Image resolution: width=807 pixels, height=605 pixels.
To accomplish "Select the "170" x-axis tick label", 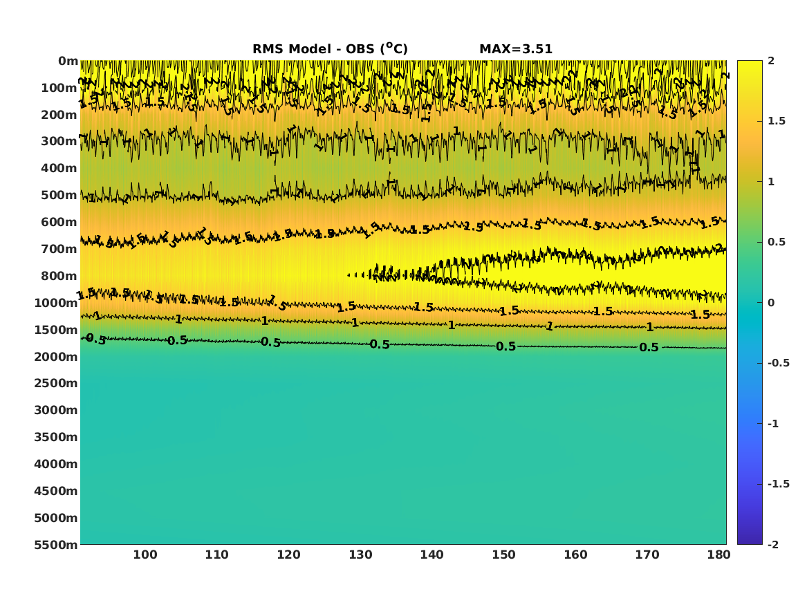I will (647, 555).
